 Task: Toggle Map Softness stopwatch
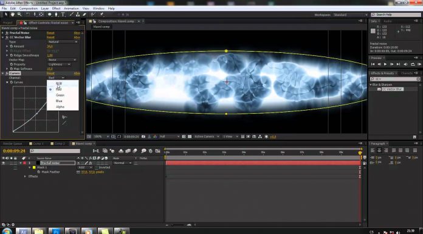(x=12, y=69)
